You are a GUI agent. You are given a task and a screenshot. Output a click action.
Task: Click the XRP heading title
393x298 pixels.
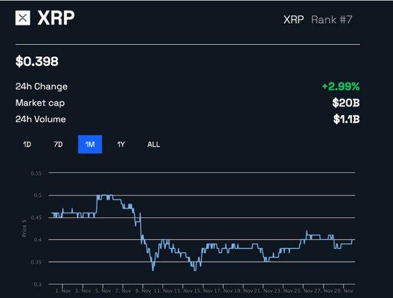point(56,18)
